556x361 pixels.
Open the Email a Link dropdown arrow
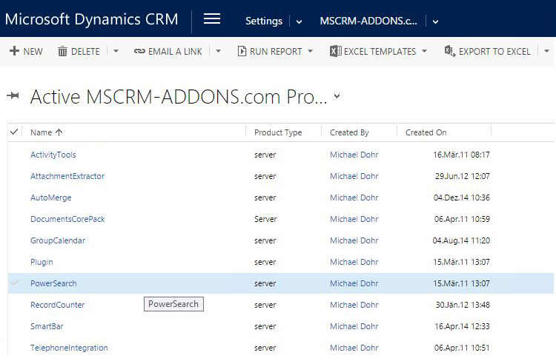pos(219,51)
